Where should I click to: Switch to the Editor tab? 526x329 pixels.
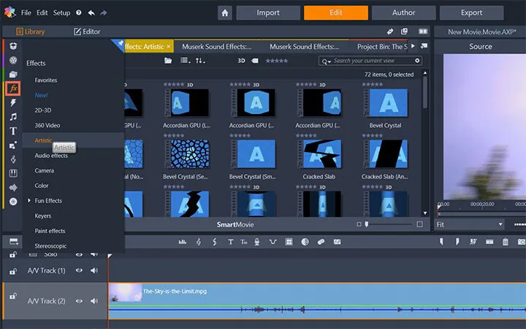click(x=87, y=31)
